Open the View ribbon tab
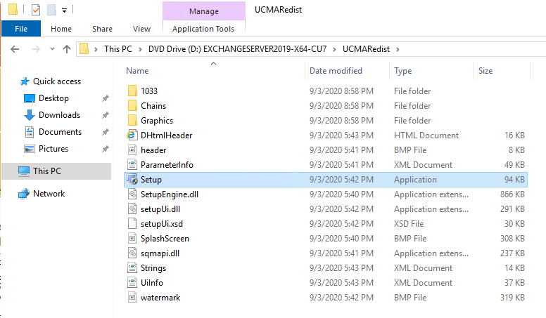The image size is (546, 318). coord(141,29)
